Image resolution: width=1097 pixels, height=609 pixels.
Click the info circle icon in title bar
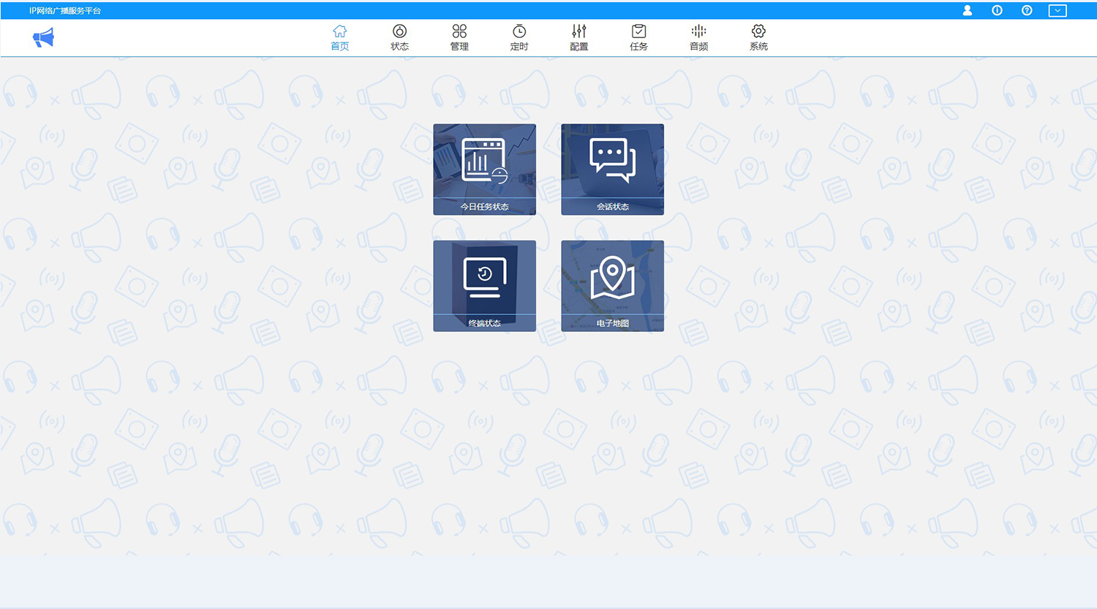click(997, 10)
